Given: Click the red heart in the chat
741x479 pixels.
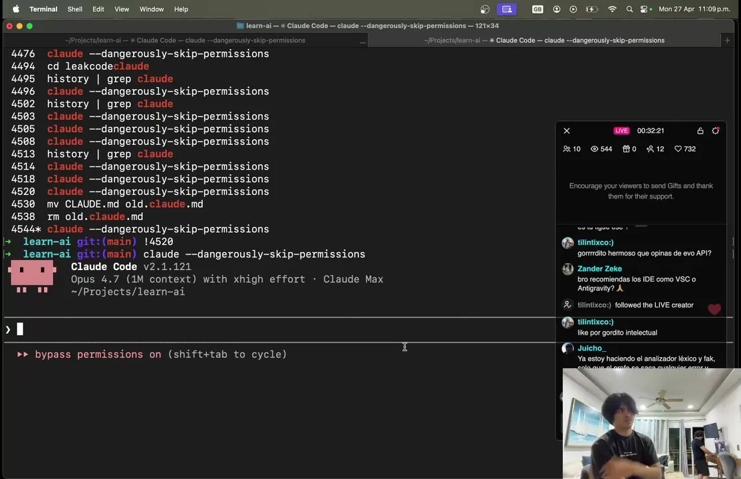Looking at the screenshot, I should click(714, 309).
